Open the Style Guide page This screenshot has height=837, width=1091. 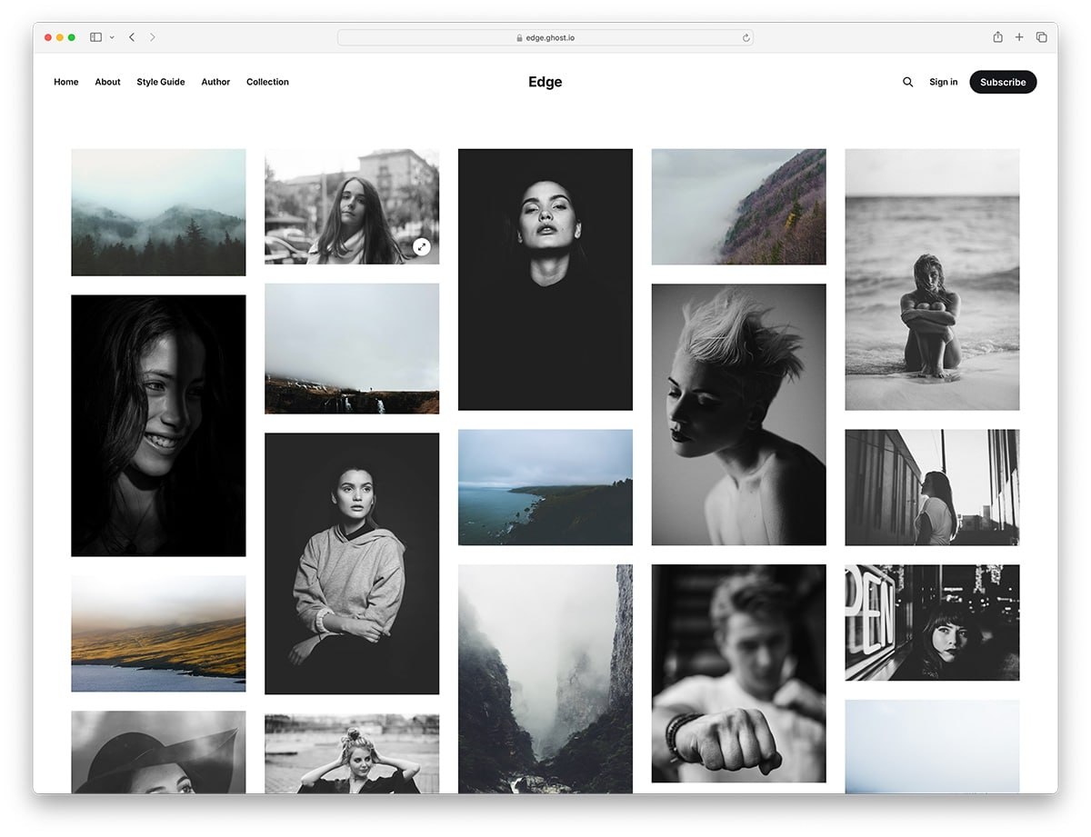tap(160, 82)
